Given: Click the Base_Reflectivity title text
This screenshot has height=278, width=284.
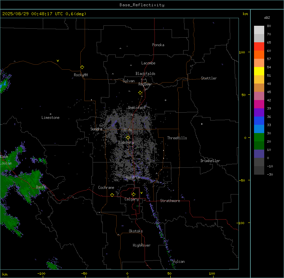Looking at the screenshot, I should 142,5.
